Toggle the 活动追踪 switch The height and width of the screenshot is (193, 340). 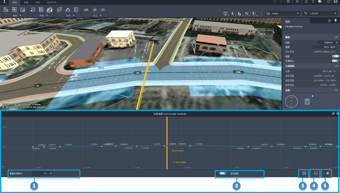(x=223, y=173)
